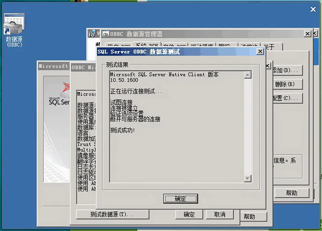Click the Microsoft SQL Server Native Client 版本 line
Screen dimensions: 322x231
164,74
